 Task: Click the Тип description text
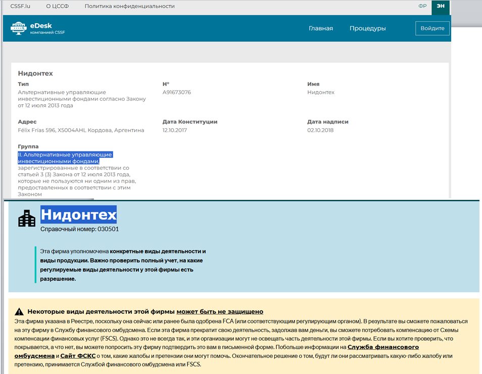(82, 99)
